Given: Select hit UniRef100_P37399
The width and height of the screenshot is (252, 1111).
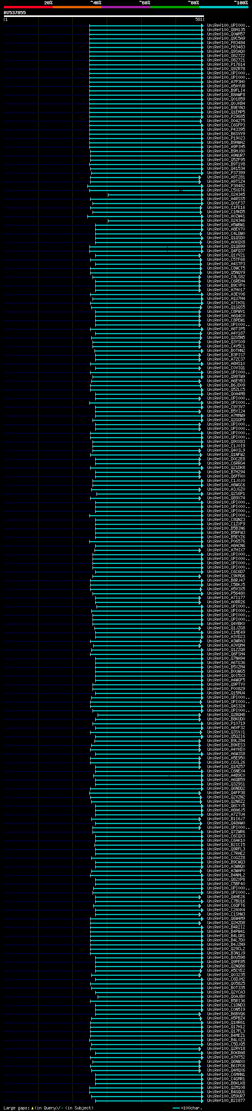Looking at the screenshot, I should 226,173.
